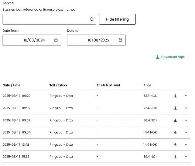Focus the Bizz number search field

point(49,19)
